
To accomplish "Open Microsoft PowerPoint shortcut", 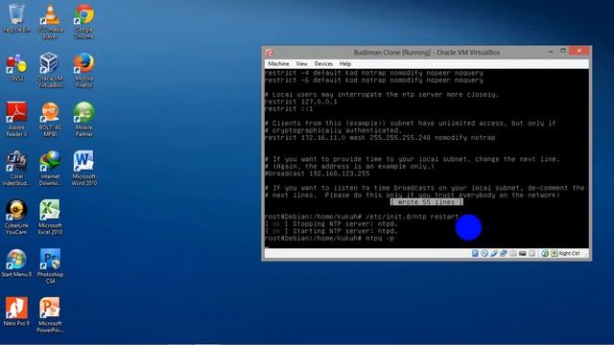I will (50, 315).
